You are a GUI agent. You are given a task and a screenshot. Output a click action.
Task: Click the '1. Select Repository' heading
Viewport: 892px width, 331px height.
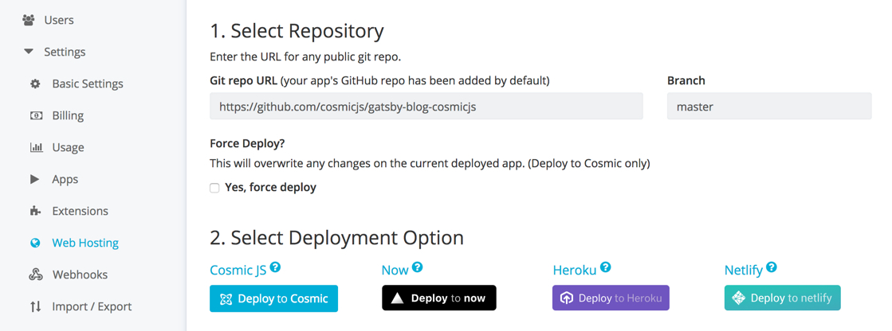tap(297, 31)
